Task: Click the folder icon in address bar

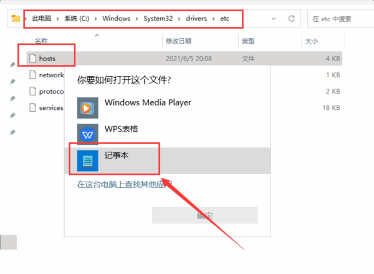Action: click(x=16, y=19)
